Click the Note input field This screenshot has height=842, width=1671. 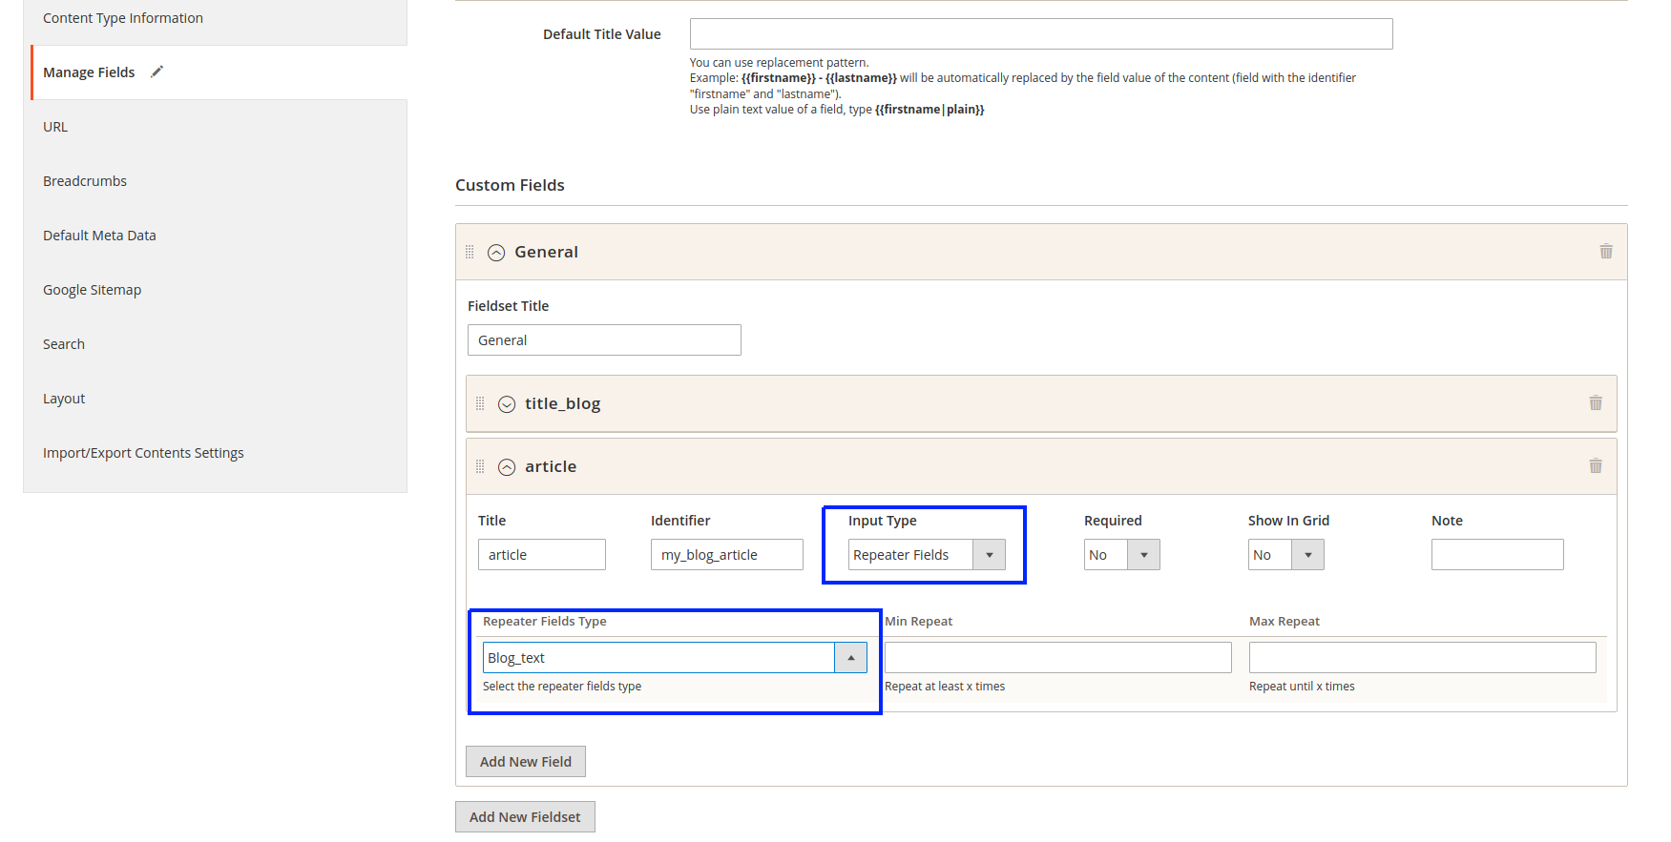(1497, 555)
